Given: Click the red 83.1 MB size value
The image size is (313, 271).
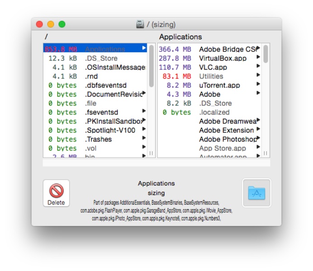Looking at the screenshot, I should [x=177, y=76].
